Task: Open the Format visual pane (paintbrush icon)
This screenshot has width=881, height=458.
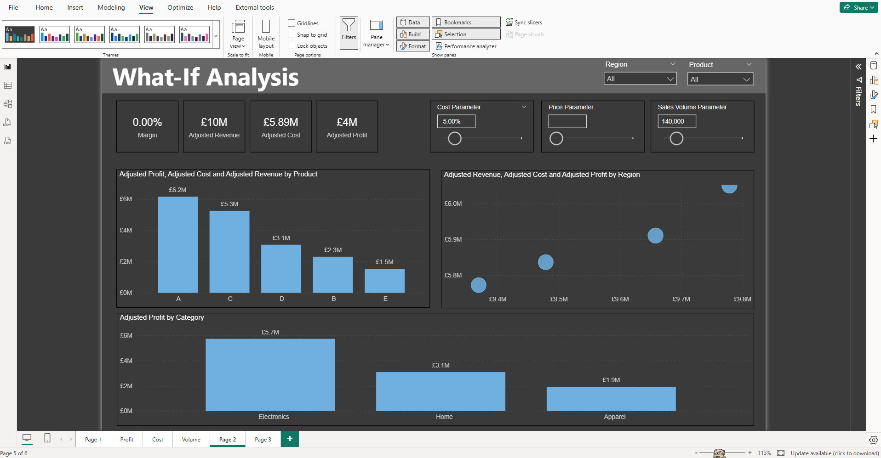Action: [874, 95]
